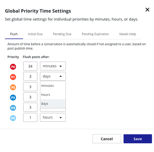This screenshot has width=154, height=152.
Task: Click the P0 flush value field showing 34
Action: pos(30,66)
